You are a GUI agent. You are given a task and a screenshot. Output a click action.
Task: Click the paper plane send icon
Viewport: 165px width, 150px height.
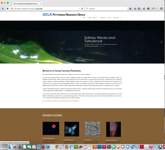pos(144,9)
